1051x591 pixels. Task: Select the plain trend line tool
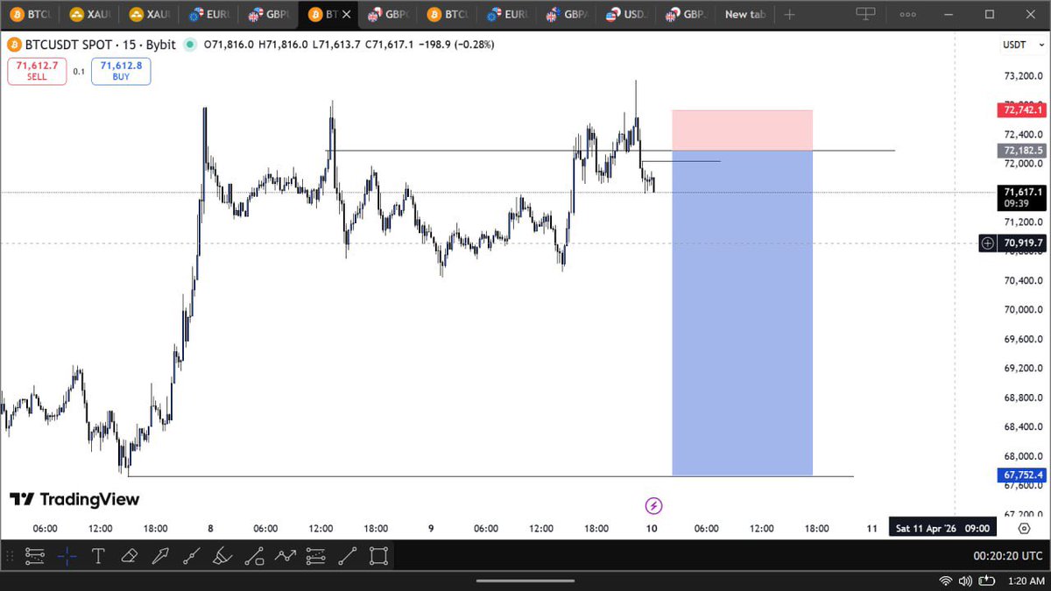point(348,555)
